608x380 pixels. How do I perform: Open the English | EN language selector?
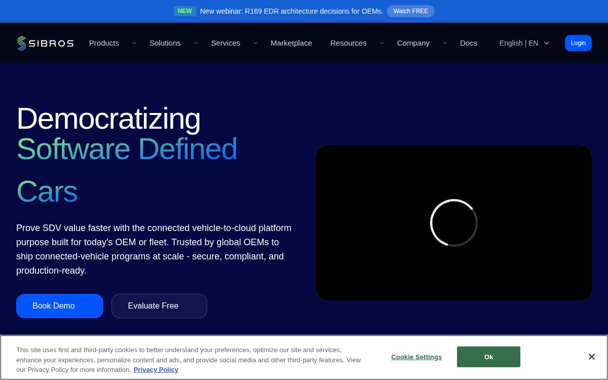[524, 43]
